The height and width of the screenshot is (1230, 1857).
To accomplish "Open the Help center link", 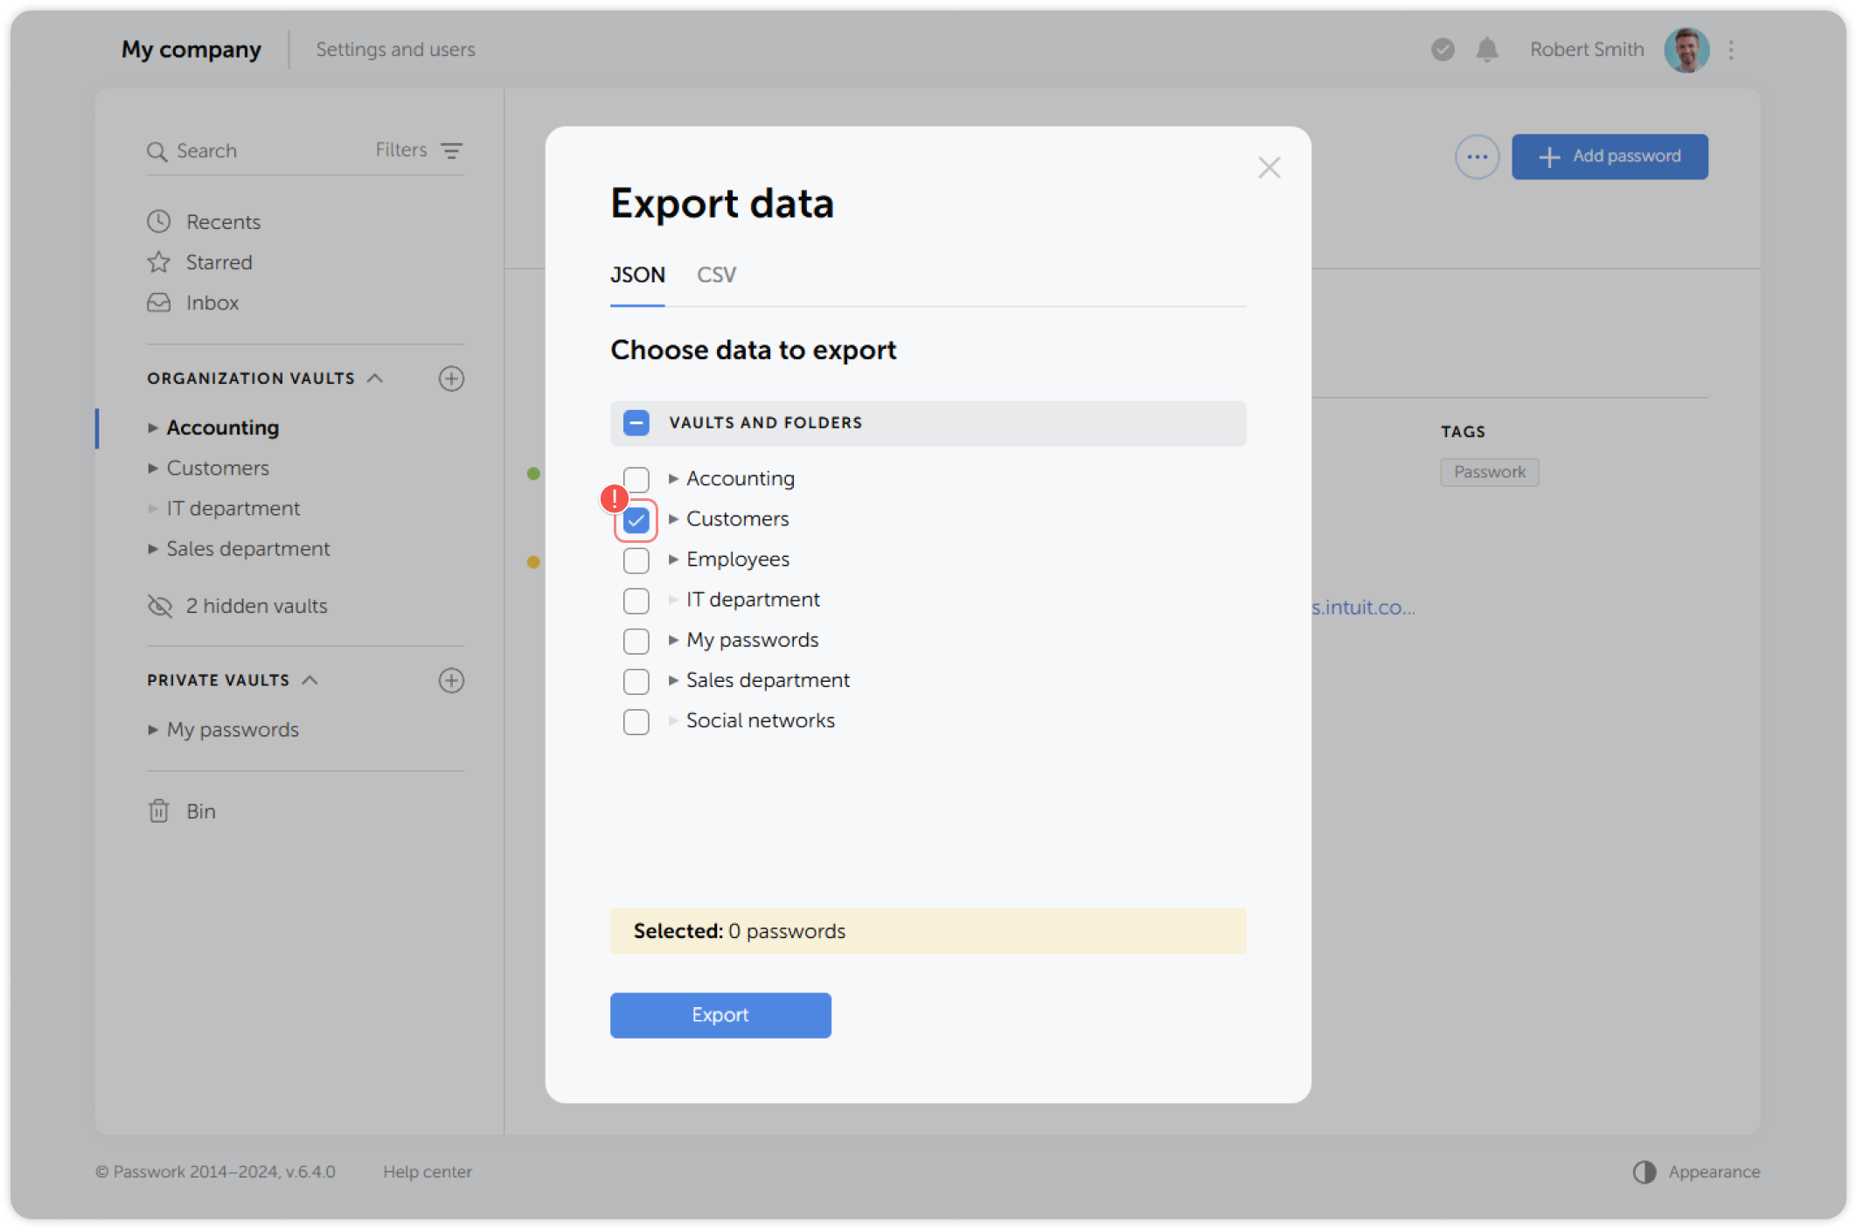I will pyautogui.click(x=428, y=1171).
